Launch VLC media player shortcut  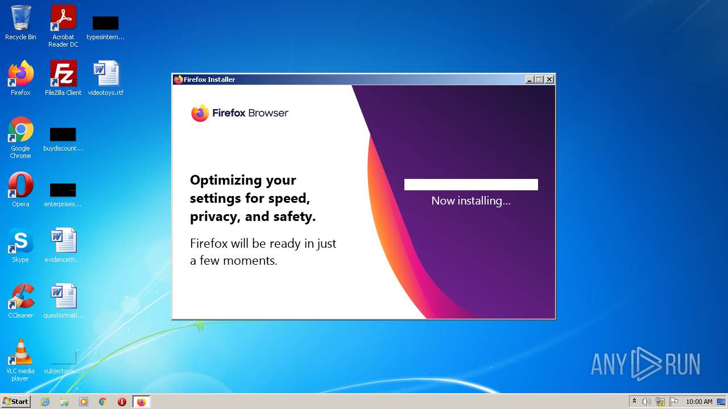pos(20,360)
